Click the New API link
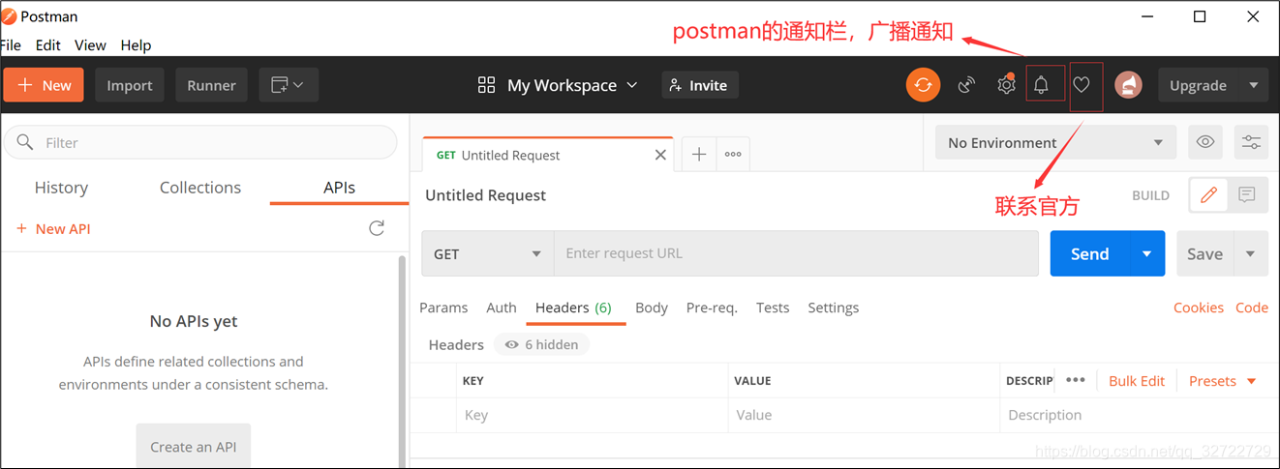 tap(53, 229)
